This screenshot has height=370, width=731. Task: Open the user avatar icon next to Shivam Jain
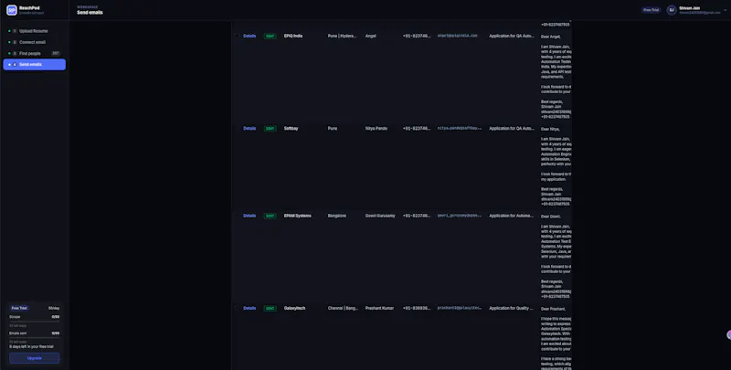coord(672,10)
